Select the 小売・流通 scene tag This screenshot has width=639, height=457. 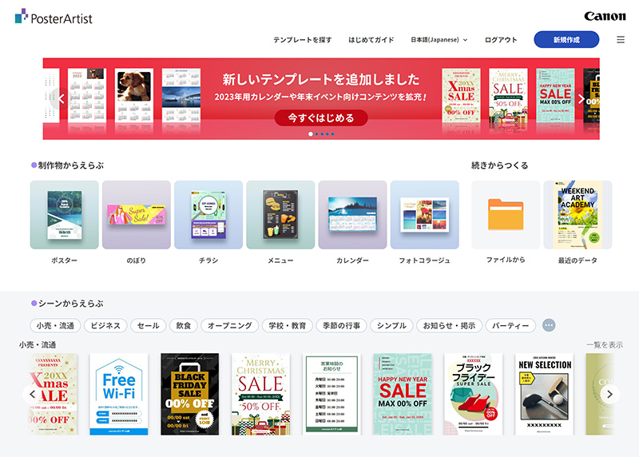pyautogui.click(x=55, y=325)
